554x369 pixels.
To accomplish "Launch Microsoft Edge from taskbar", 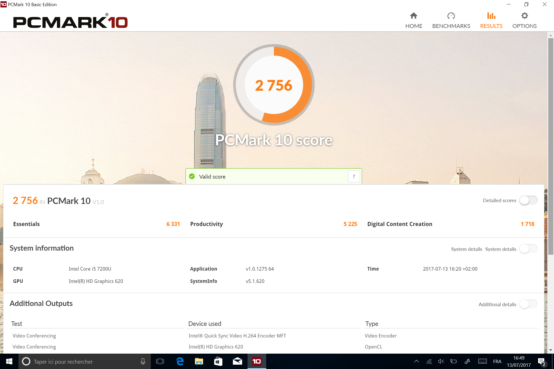I will coord(180,361).
